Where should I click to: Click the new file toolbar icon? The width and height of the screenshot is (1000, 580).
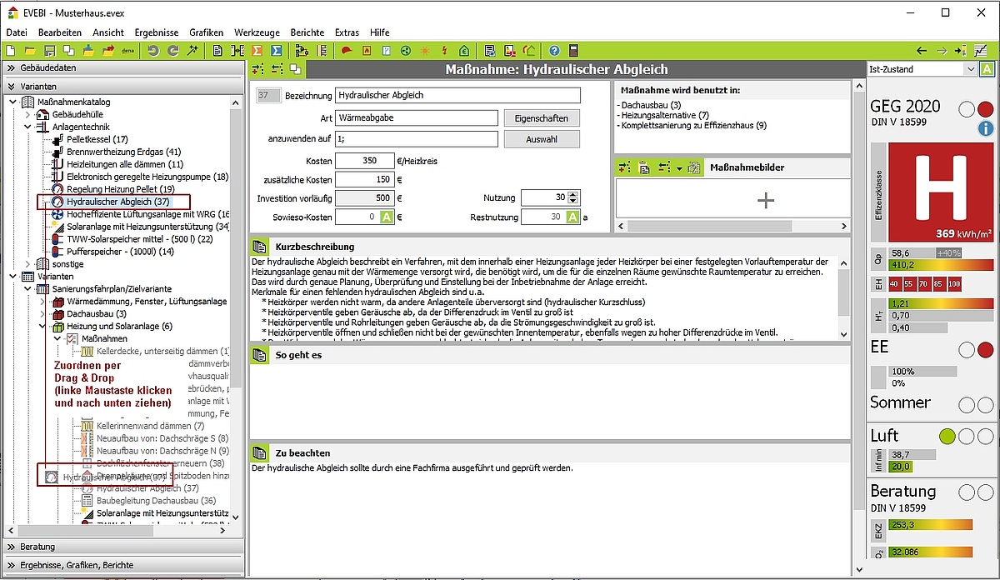[x=10, y=51]
